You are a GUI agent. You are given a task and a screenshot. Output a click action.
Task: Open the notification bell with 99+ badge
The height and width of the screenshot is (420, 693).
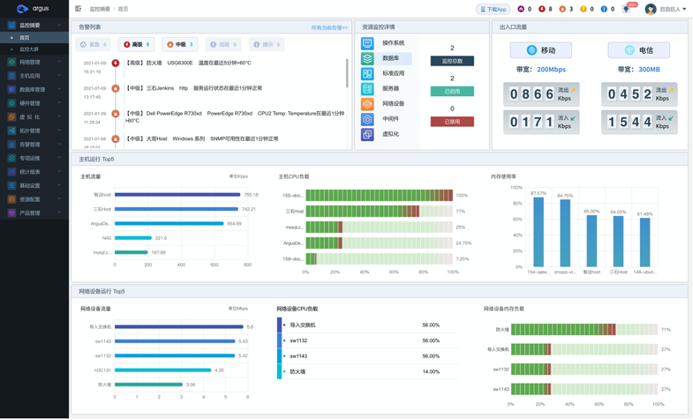point(627,8)
